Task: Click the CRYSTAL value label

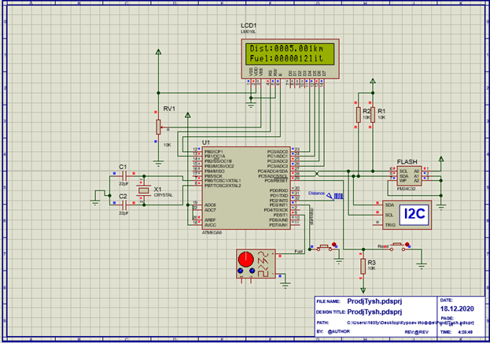Action: (163, 195)
